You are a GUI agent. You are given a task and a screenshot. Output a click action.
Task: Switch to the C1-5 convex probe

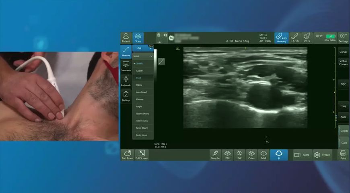click(307, 38)
